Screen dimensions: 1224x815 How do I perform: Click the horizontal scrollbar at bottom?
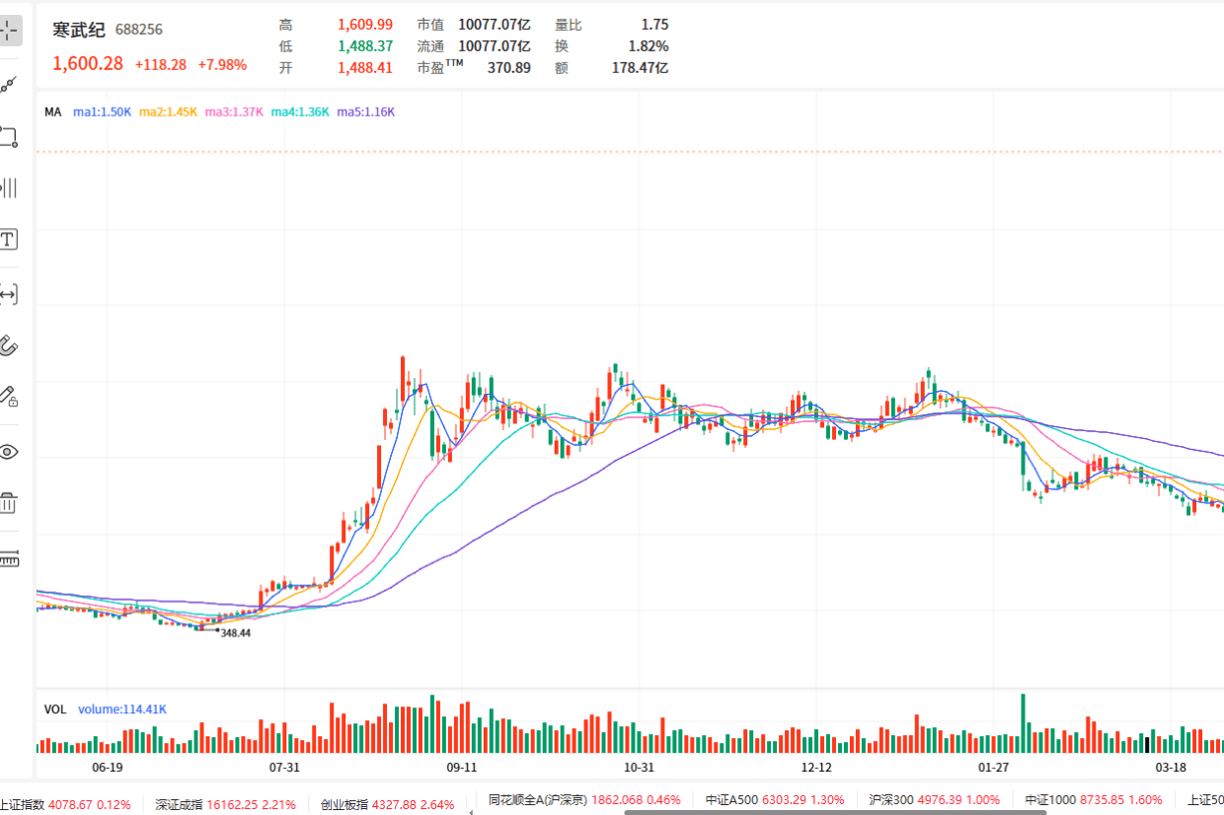836,812
